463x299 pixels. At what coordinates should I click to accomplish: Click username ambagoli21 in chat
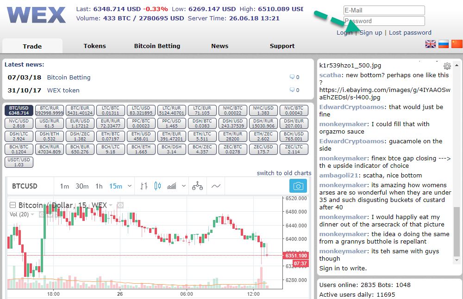(x=339, y=176)
